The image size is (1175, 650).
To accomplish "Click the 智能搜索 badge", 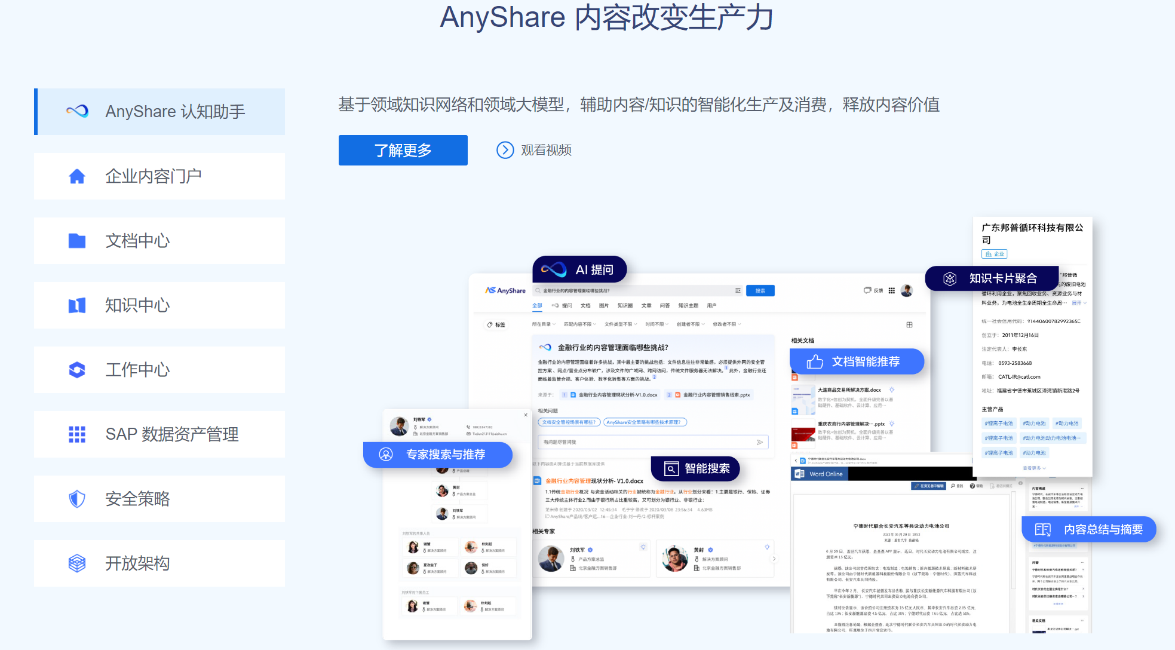I will (x=696, y=468).
